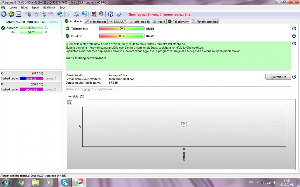The image size is (300, 187).
Task: Open the Nézet menu
Action: coord(24,8)
